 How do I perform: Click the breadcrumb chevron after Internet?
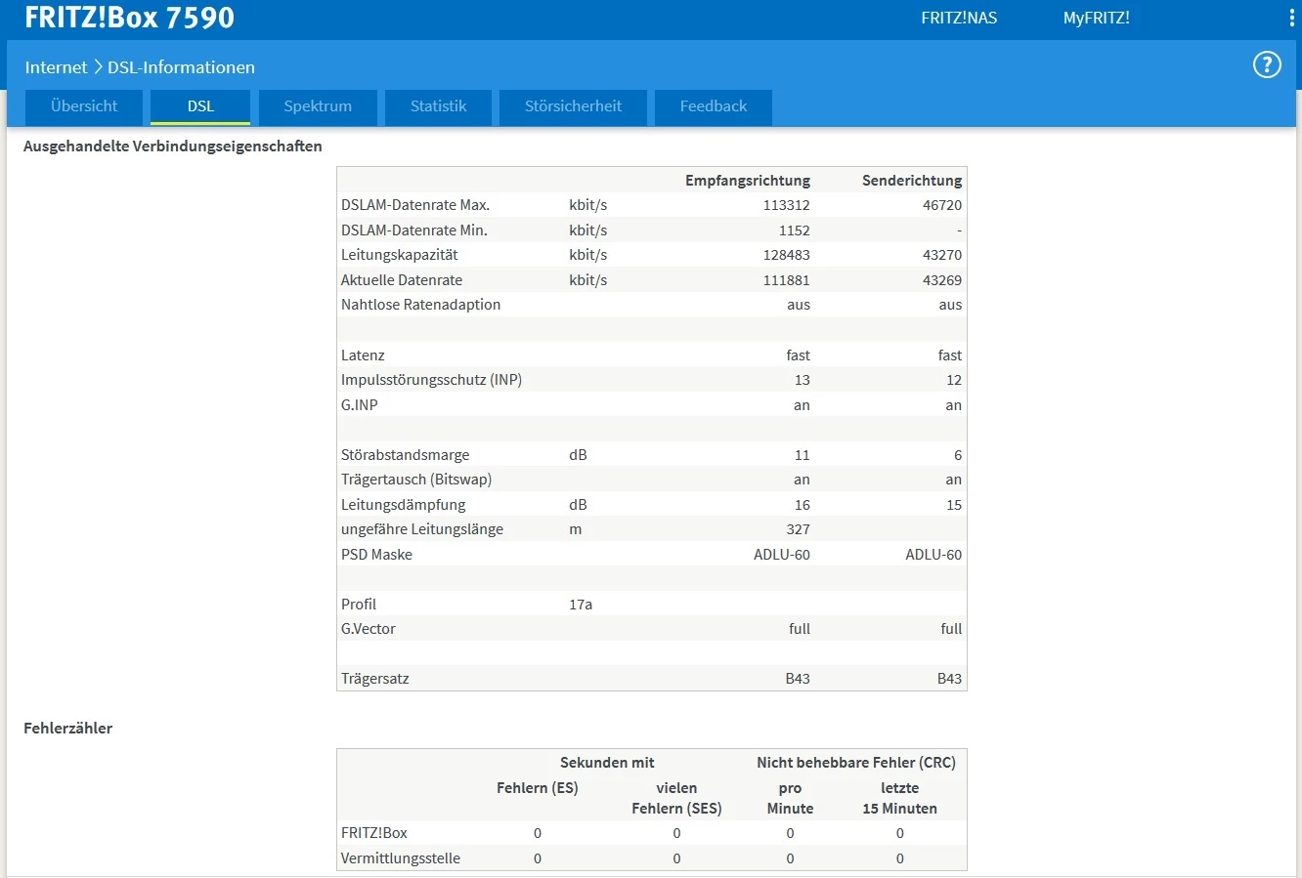(98, 67)
